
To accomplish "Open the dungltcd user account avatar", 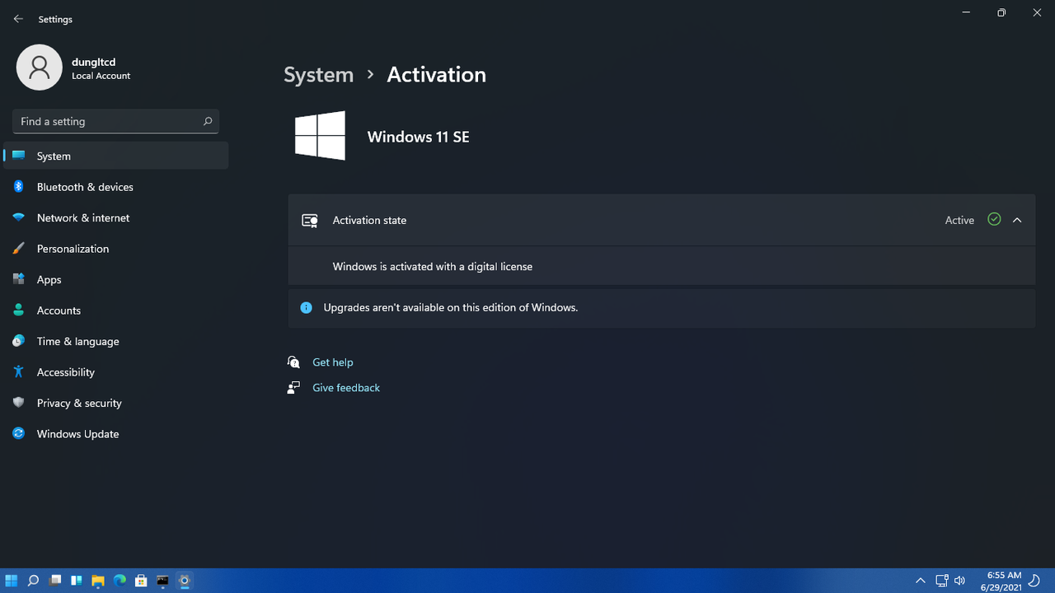I will click(39, 68).
